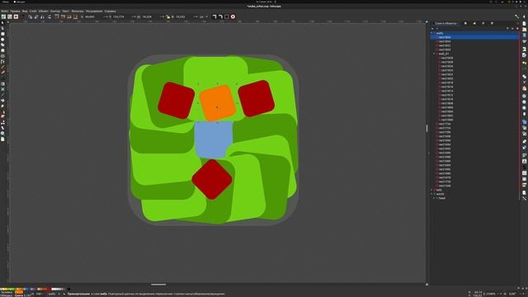Click the X position input field
Viewport: 528px width, 297px height.
click(x=91, y=16)
